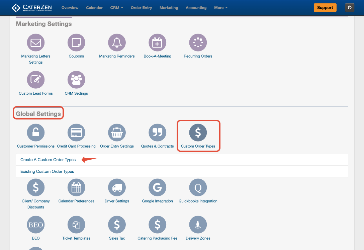Click the Marketing Settings heading
The width and height of the screenshot is (364, 250).
tap(43, 24)
